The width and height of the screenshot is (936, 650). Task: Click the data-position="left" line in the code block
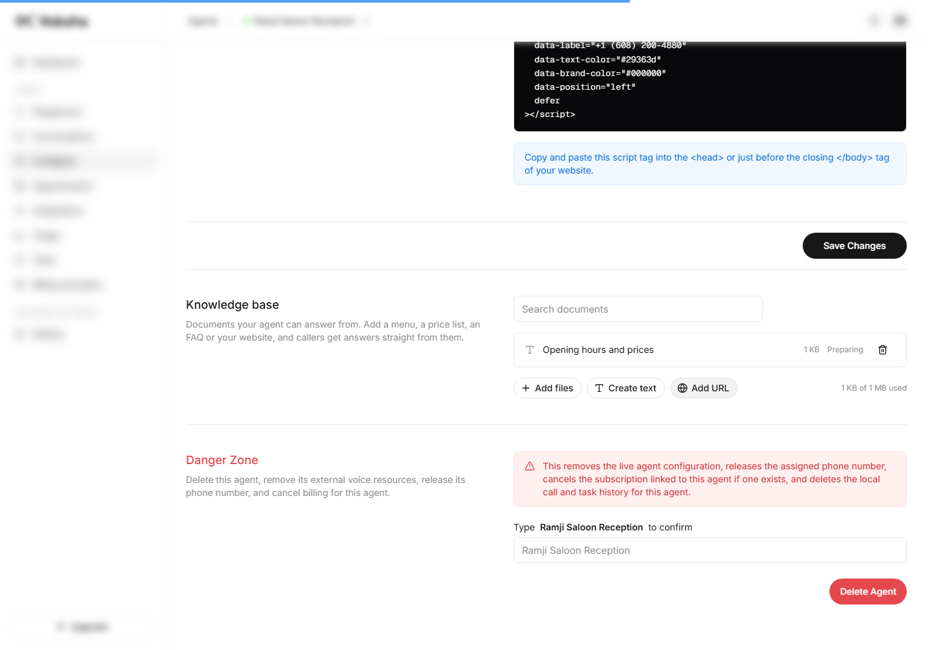585,87
